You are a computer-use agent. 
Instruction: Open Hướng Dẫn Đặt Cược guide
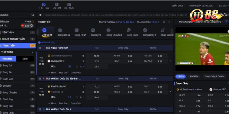(x=201, y=6)
